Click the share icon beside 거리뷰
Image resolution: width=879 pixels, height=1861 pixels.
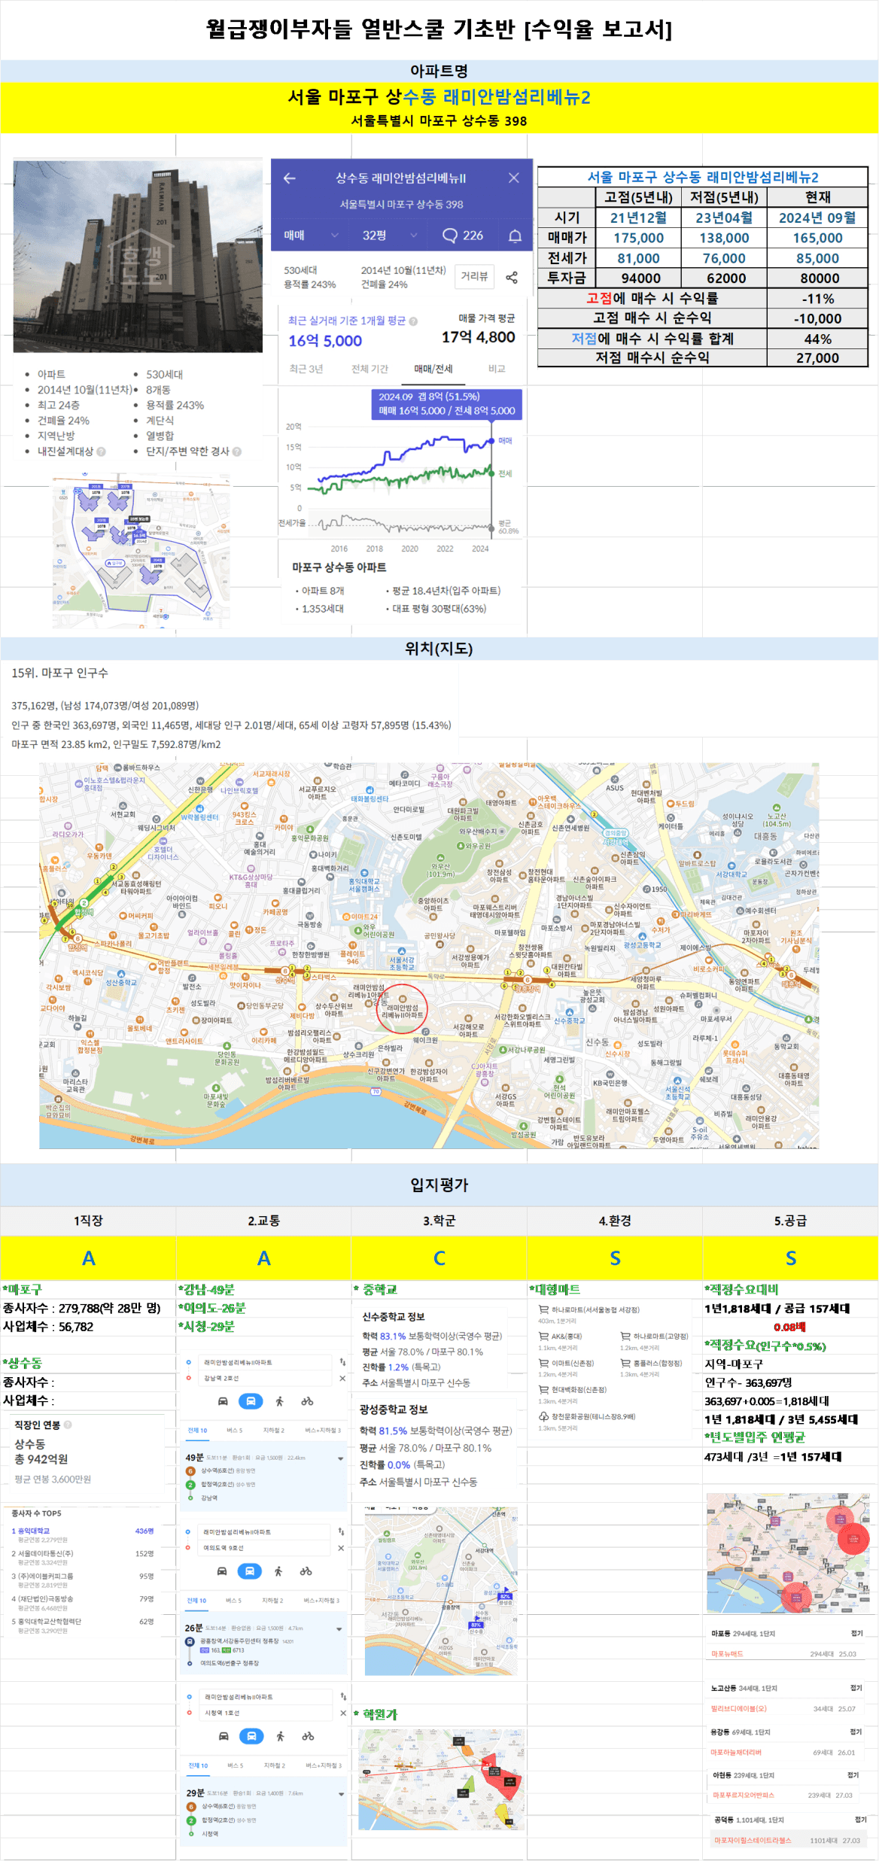512,278
